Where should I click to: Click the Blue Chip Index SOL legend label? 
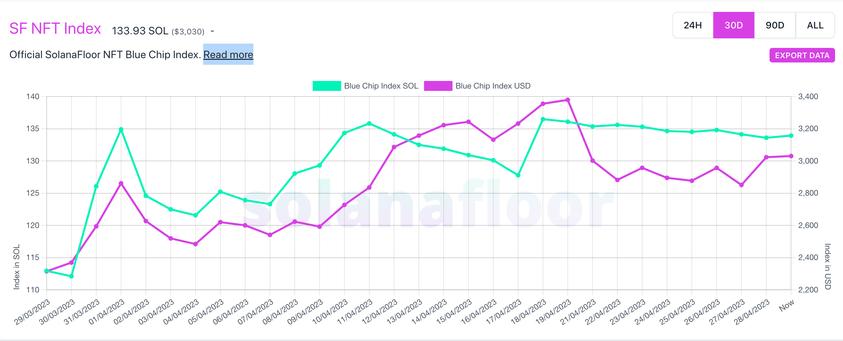(x=381, y=86)
